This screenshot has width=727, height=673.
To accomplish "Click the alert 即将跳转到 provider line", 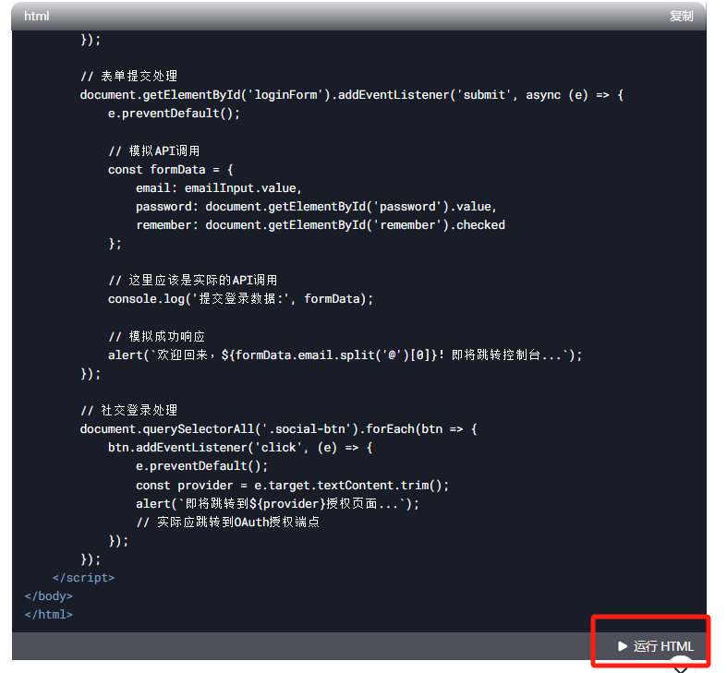I will click(x=278, y=504).
